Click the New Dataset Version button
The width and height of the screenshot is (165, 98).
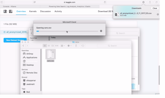[x=15, y=40]
